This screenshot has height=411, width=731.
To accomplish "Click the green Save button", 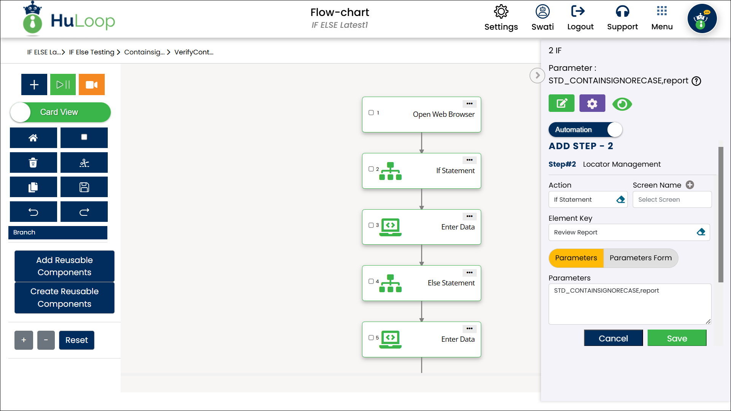I will pos(677,338).
